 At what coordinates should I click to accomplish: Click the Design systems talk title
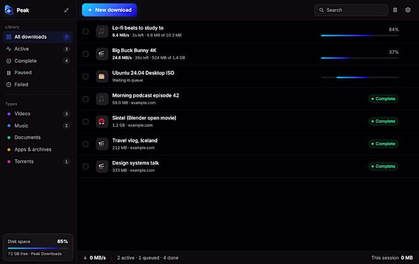coord(135,163)
